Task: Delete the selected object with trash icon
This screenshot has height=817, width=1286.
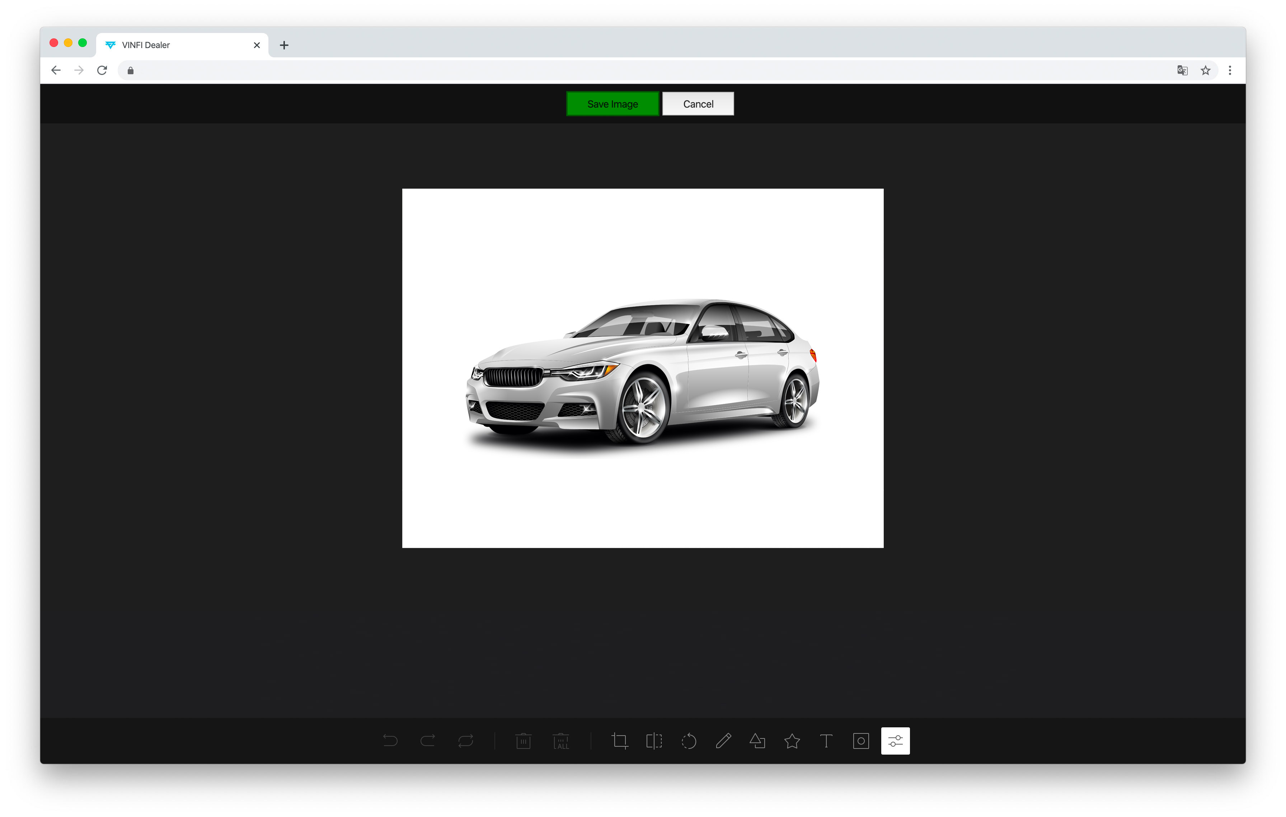Action: [524, 741]
